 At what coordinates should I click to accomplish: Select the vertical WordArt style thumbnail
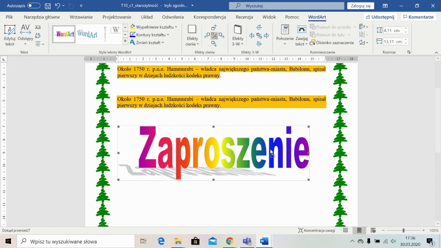105,34
